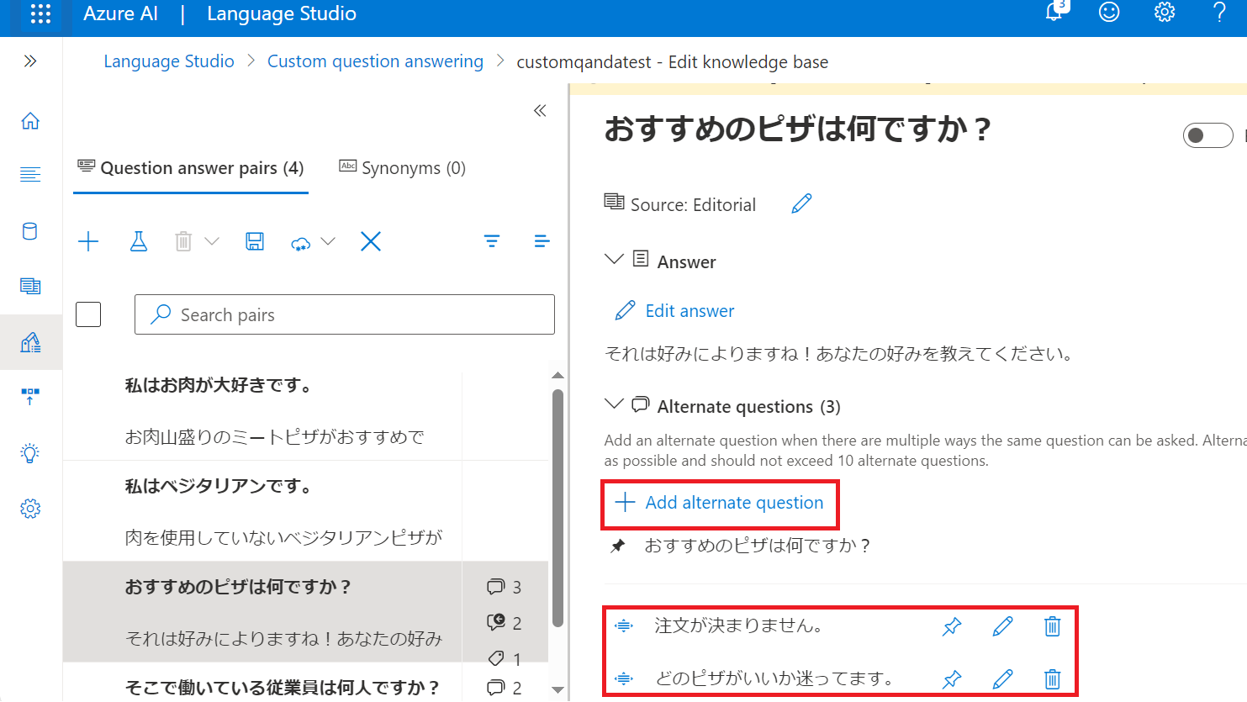Open the database icon in the sidebar
Screen dimensions: 1247x702
pyautogui.click(x=30, y=231)
